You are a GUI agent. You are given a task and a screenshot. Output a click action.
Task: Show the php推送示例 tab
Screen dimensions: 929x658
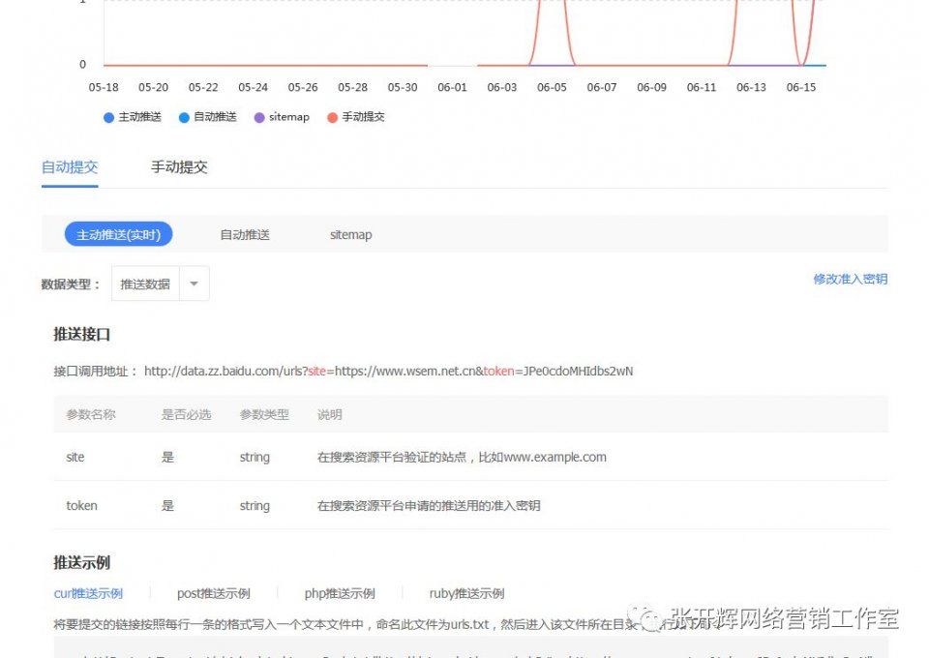point(340,593)
